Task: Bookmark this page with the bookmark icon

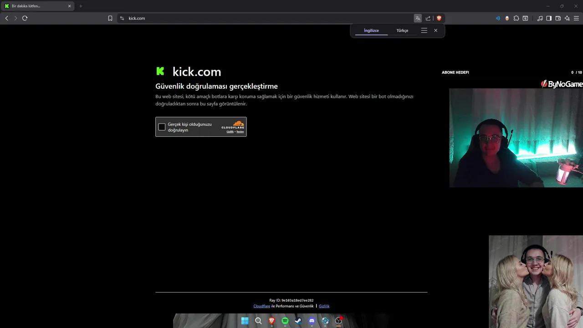Action: click(x=110, y=18)
